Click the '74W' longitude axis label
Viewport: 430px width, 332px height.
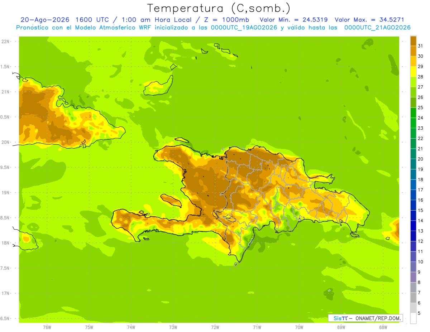click(131, 327)
